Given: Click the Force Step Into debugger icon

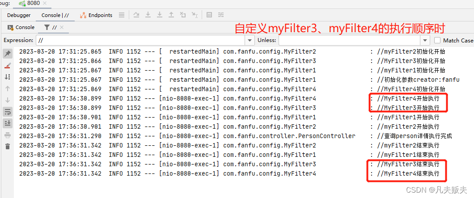Looking at the screenshot, I should pyautogui.click(x=160, y=15).
